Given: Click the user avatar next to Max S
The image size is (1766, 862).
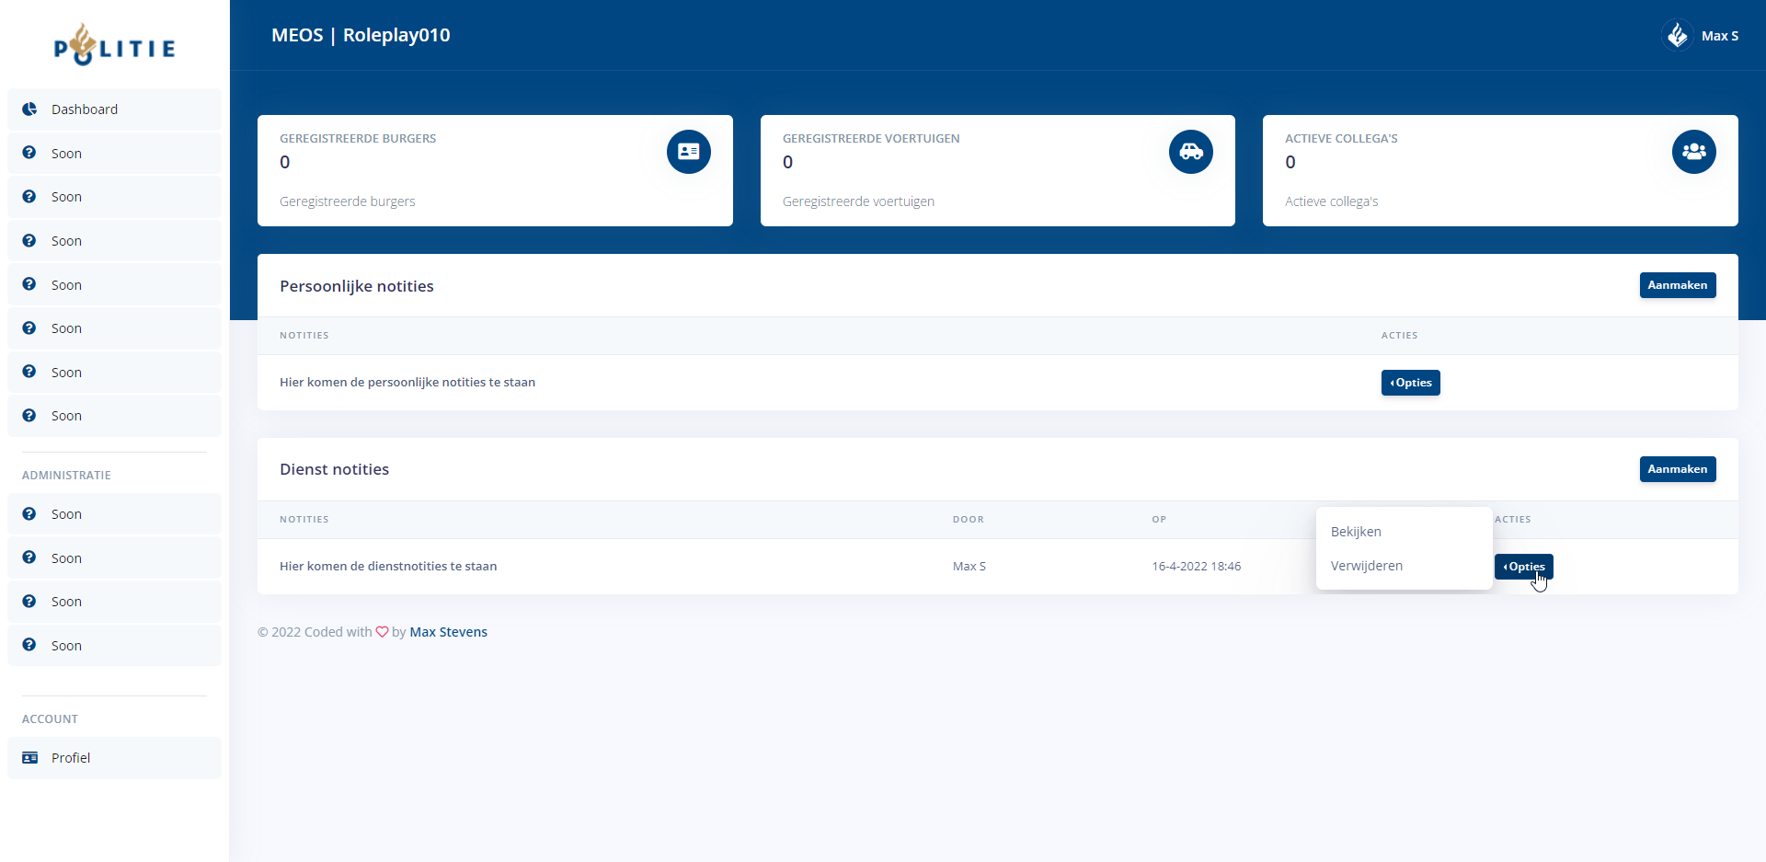Looking at the screenshot, I should (1677, 36).
